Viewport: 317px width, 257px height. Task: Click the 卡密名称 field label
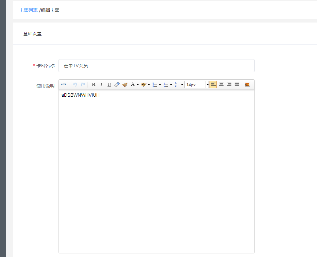(45, 66)
